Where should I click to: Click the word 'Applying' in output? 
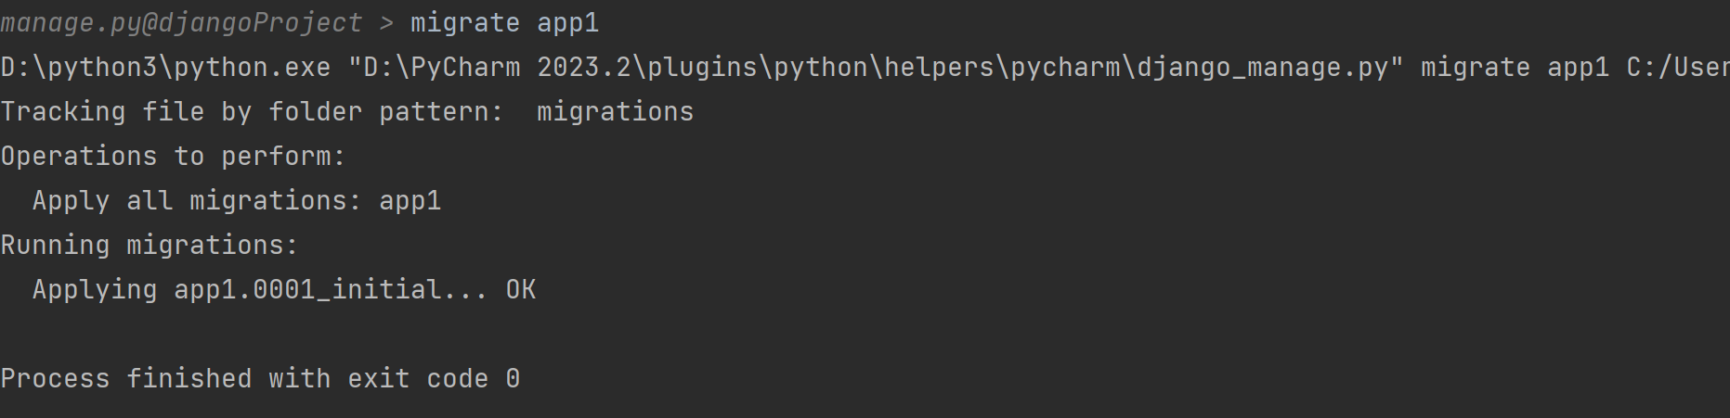pos(95,290)
